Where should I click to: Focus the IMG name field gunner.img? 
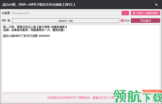66,21
